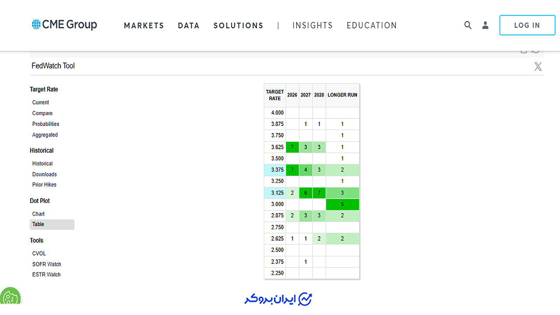The width and height of the screenshot is (560, 315).
Task: Click the 2028 value 7 at 3.125
Action: [319, 193]
